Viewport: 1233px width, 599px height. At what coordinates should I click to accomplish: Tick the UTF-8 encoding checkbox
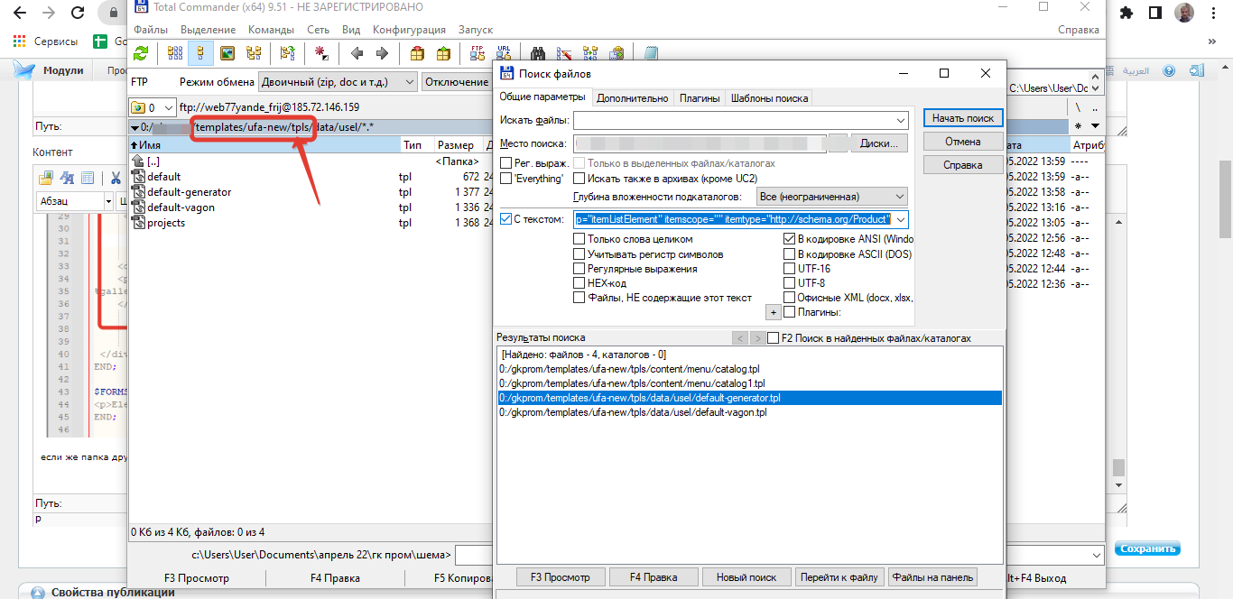(x=804, y=282)
